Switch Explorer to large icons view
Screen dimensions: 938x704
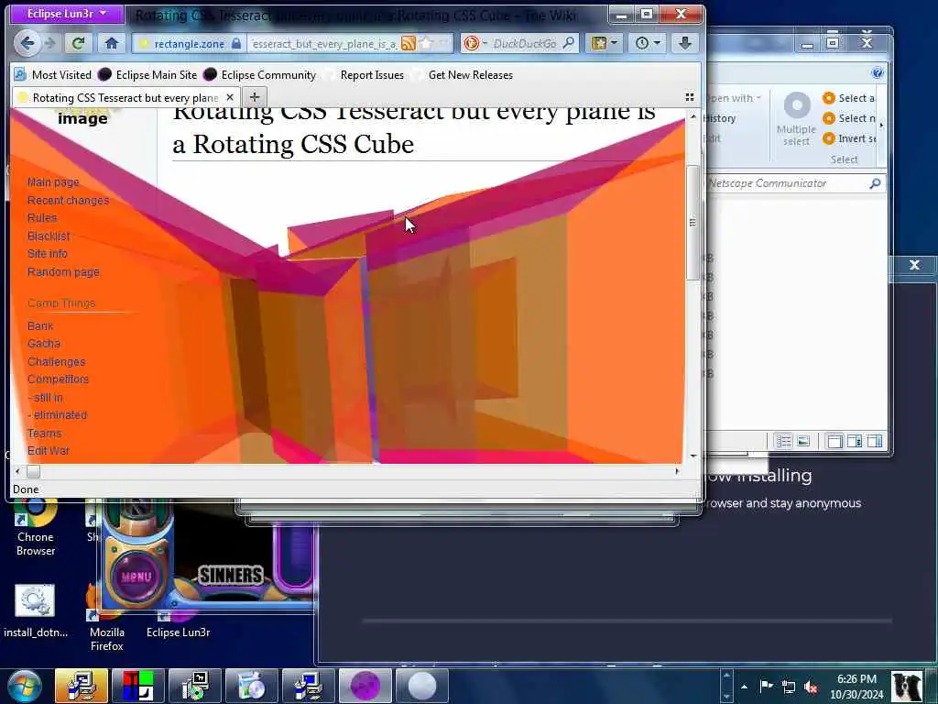pyautogui.click(x=803, y=442)
